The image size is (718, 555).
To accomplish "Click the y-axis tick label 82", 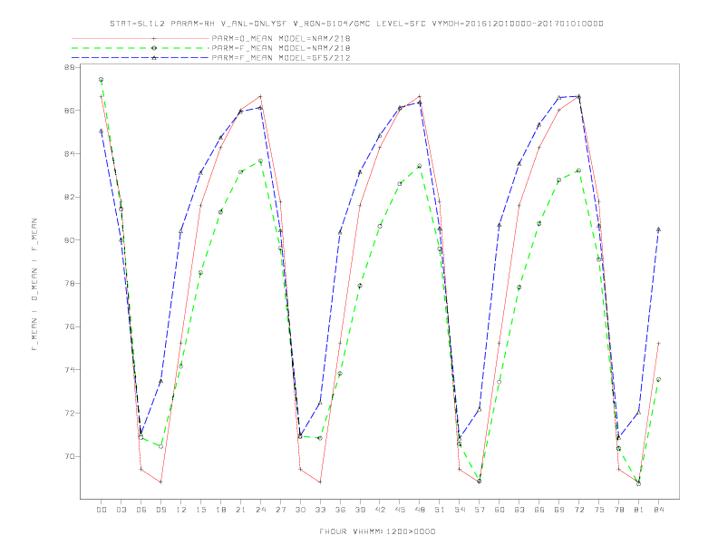I will pyautogui.click(x=69, y=197).
